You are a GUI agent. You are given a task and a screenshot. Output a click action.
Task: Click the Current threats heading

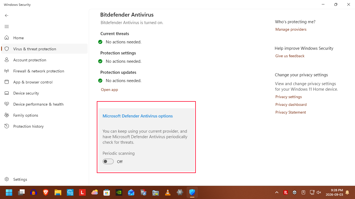click(x=115, y=34)
